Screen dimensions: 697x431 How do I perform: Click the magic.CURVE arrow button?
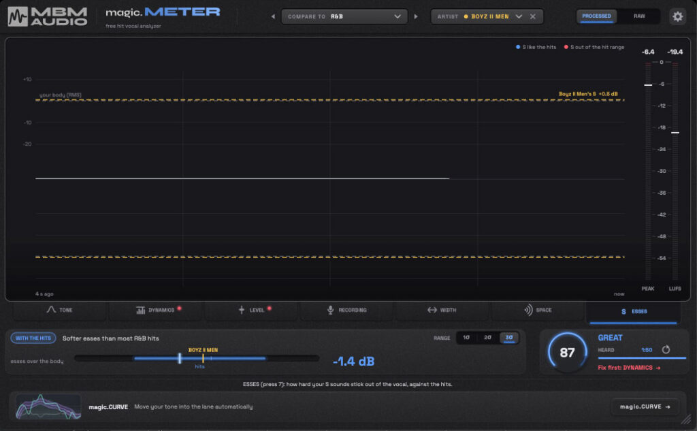pyautogui.click(x=645, y=406)
